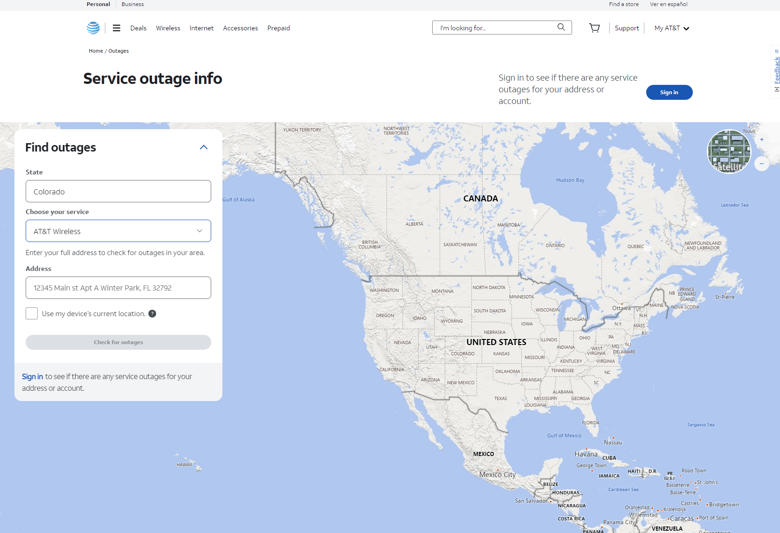The width and height of the screenshot is (780, 533).
Task: Select the Personal tab
Action: tap(98, 4)
